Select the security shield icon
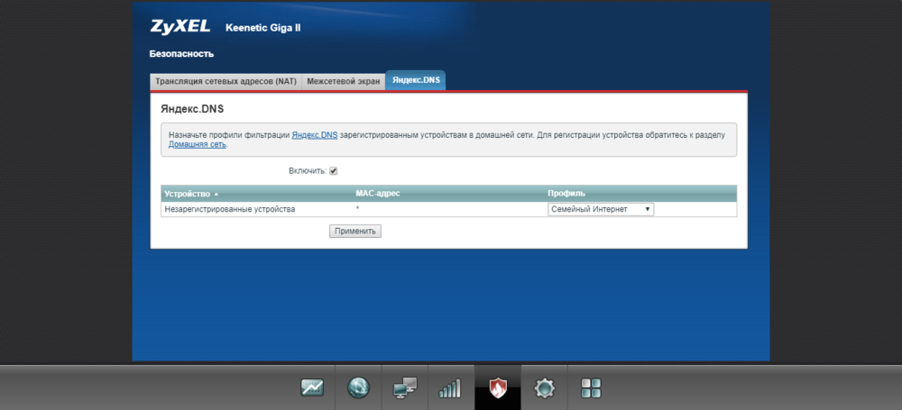This screenshot has height=410, width=902. point(498,388)
